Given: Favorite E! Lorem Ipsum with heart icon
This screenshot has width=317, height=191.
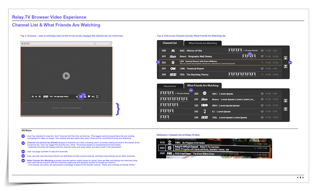Looking at the screenshot, I should [262, 111].
